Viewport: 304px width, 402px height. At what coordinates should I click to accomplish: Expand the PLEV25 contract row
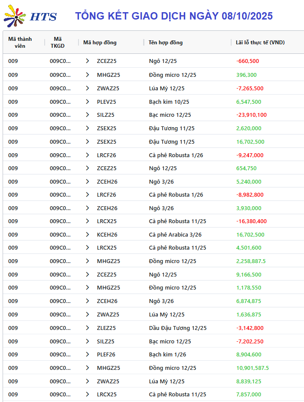click(88, 102)
